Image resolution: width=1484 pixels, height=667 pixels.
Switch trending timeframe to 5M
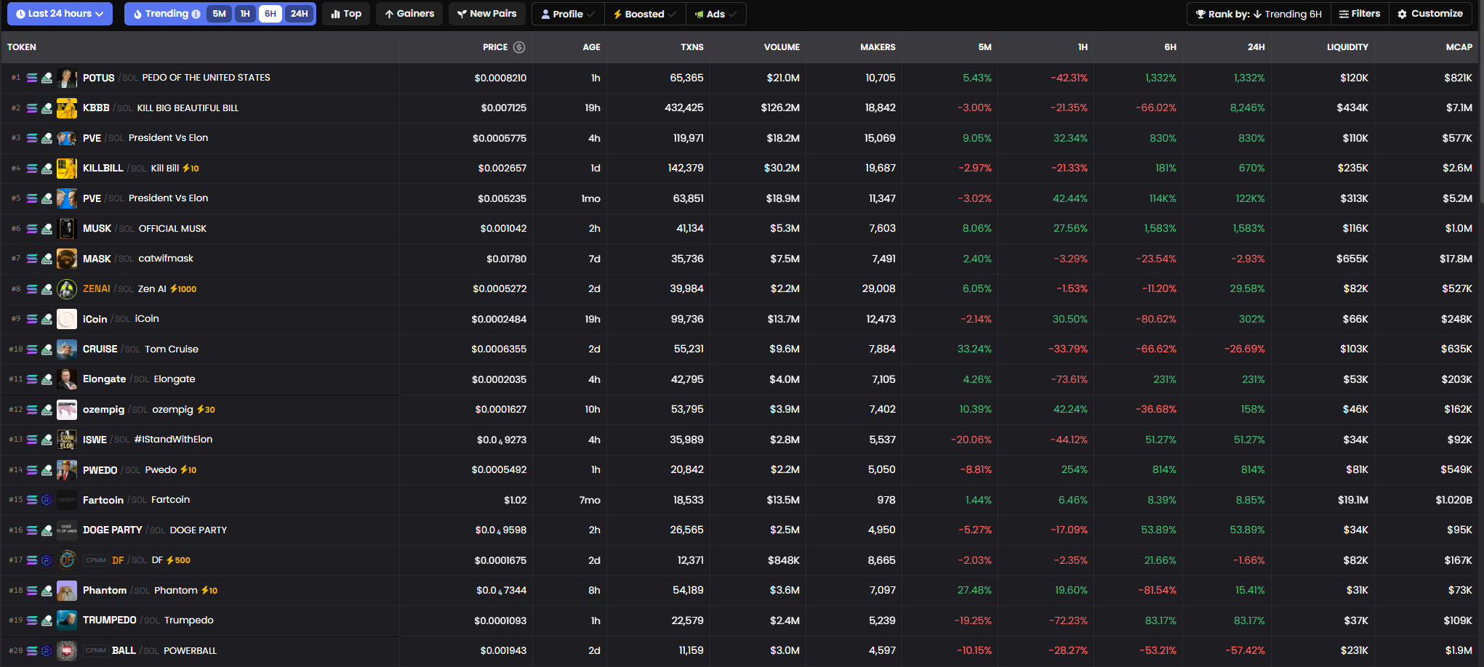[x=220, y=14]
